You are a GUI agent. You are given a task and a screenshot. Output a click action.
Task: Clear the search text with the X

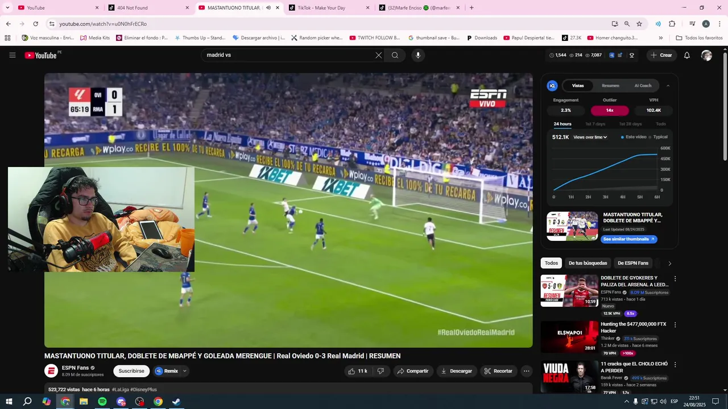378,55
